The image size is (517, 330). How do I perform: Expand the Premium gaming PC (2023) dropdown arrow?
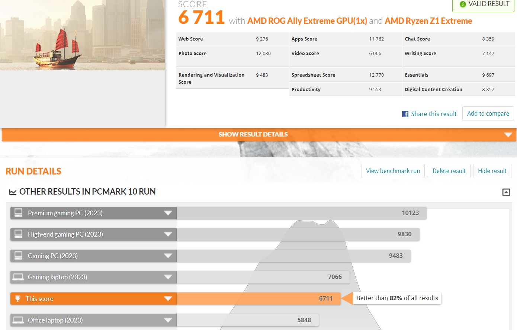(168, 213)
